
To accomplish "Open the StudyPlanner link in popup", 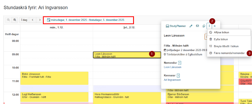I will [x=176, y=26].
